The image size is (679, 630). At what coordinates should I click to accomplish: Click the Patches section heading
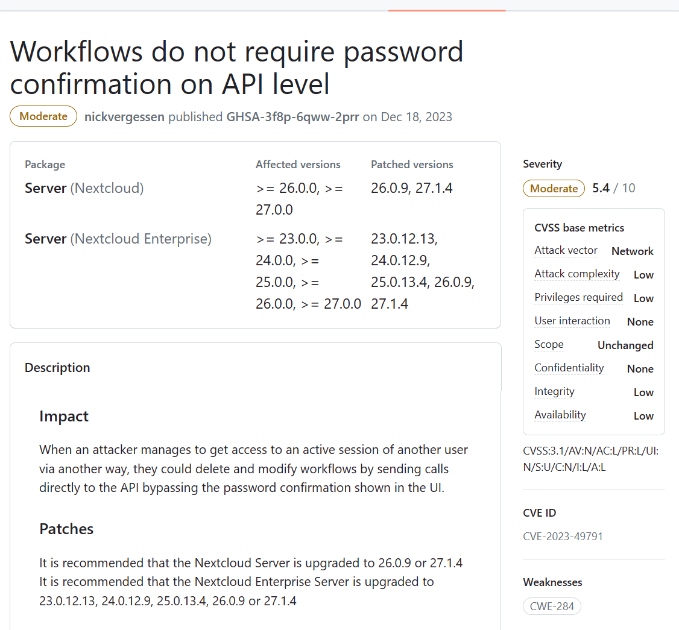pyautogui.click(x=66, y=529)
